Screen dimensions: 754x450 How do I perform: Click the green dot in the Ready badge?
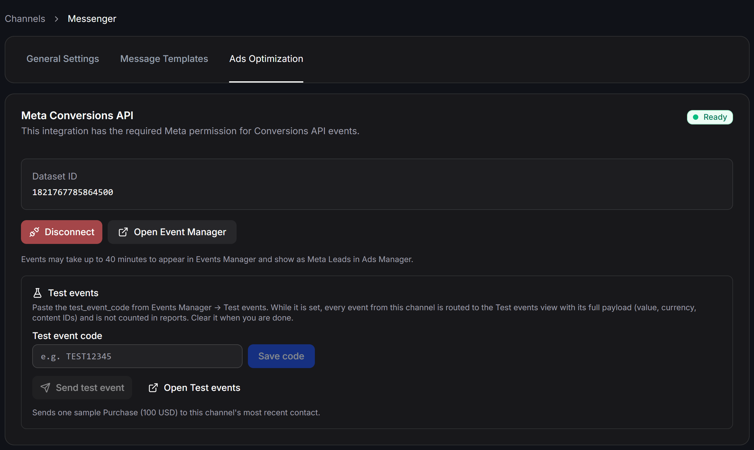click(695, 117)
